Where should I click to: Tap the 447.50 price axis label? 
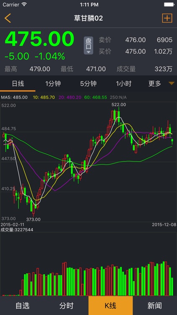[8, 158]
